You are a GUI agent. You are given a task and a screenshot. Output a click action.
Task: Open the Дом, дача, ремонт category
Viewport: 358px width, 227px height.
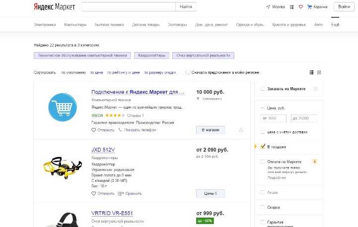click(x=212, y=25)
